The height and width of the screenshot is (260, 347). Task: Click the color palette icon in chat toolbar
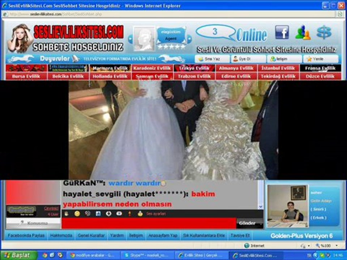point(87,213)
